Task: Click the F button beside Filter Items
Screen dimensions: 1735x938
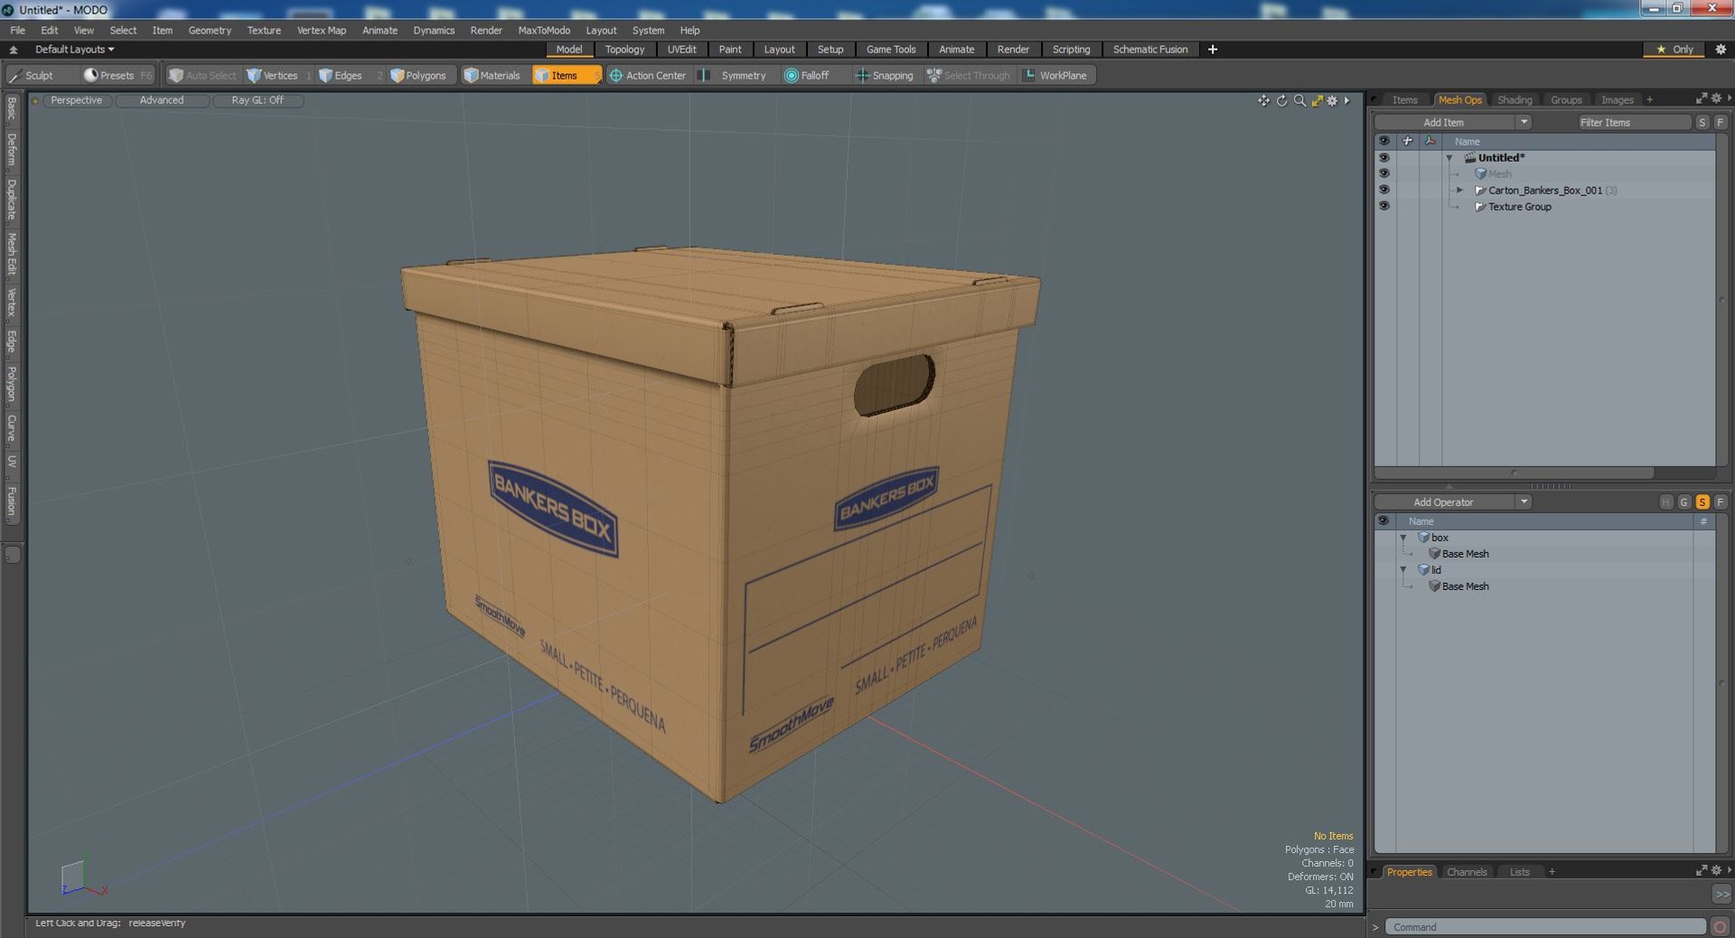Action: pos(1720,122)
